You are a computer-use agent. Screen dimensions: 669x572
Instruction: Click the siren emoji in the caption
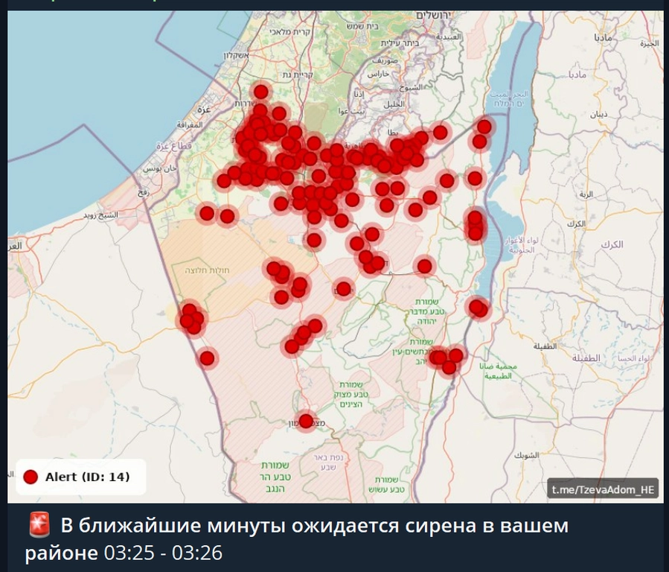coord(39,527)
